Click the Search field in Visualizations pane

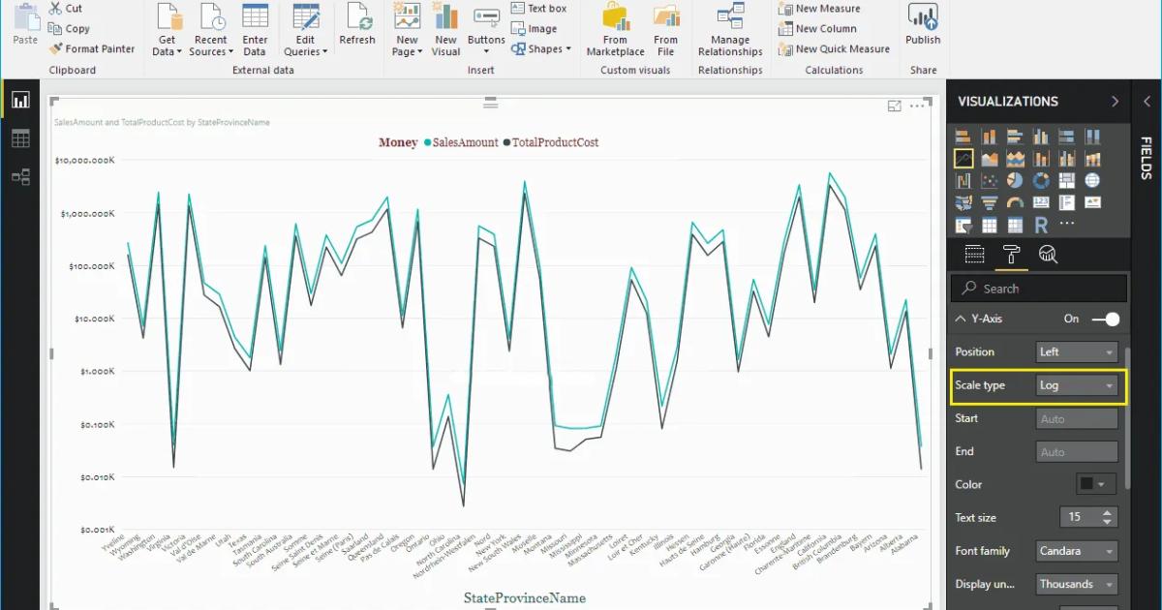1038,288
